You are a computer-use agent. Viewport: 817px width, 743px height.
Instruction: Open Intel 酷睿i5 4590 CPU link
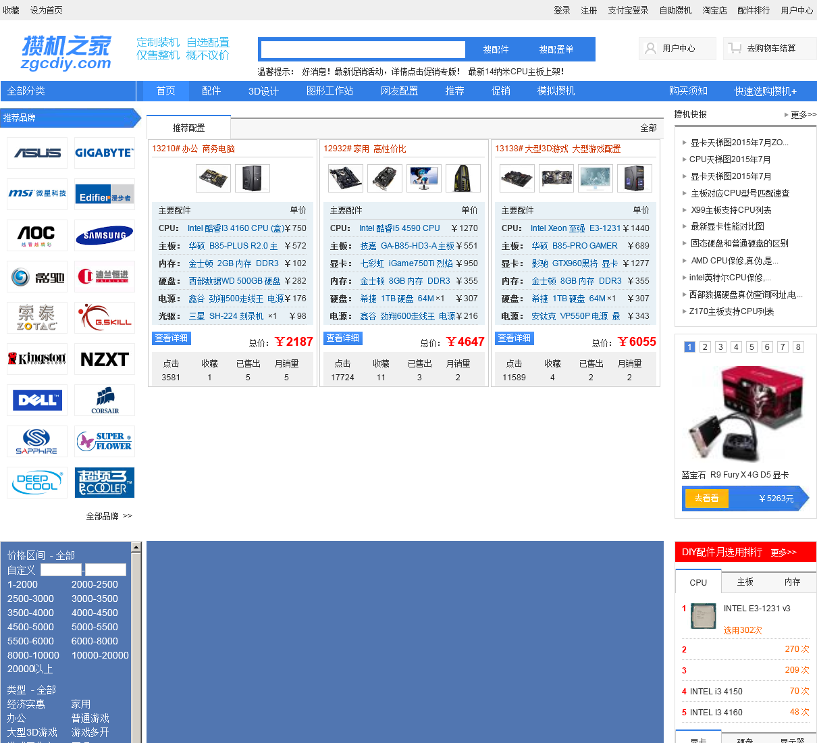400,228
